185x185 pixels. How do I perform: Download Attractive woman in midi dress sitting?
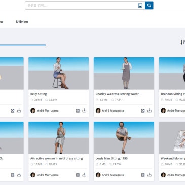(x=84, y=175)
